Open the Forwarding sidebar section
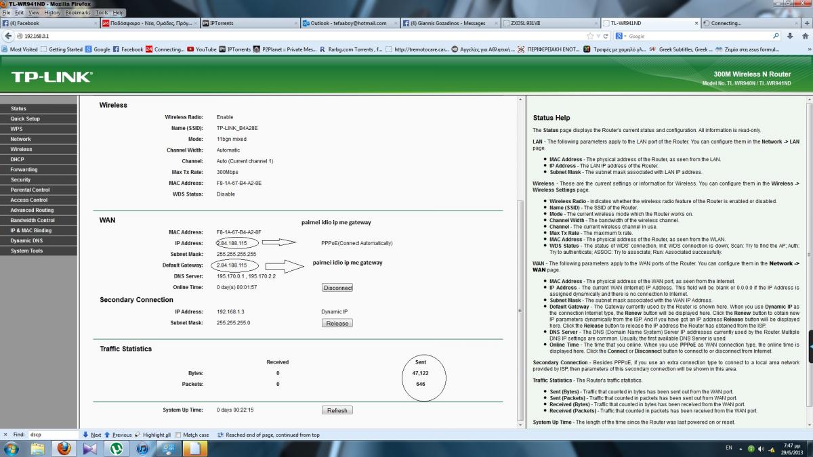The width and height of the screenshot is (813, 457). (x=39, y=169)
